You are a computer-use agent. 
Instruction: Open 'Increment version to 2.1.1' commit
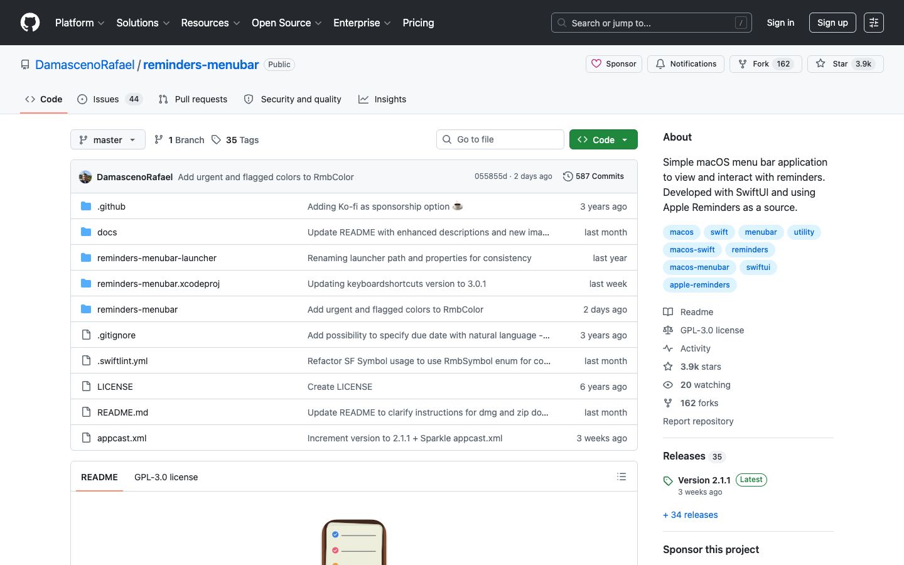click(x=405, y=438)
